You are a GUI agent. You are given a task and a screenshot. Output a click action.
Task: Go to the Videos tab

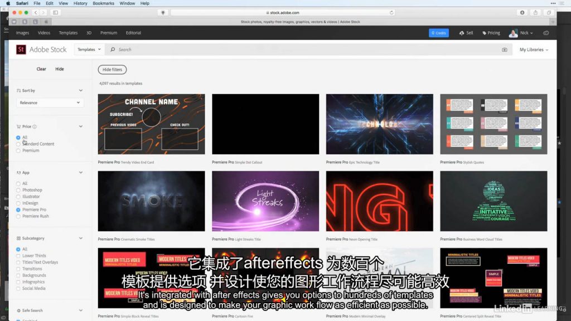point(44,33)
